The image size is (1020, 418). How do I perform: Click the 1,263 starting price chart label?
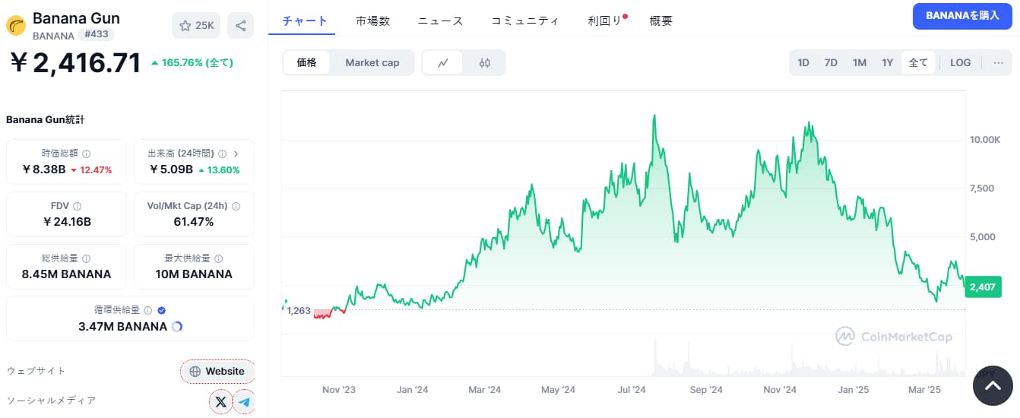pyautogui.click(x=298, y=310)
